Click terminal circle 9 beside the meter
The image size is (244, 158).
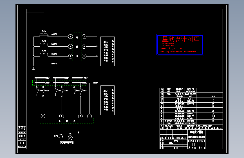(x=84, y=56)
